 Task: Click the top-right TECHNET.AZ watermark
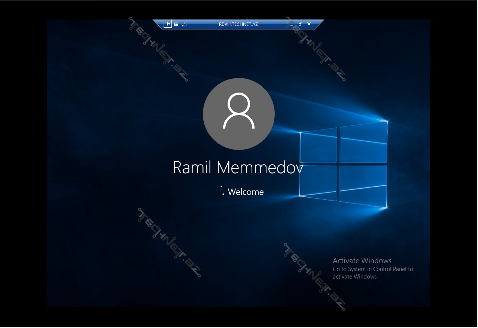316,49
